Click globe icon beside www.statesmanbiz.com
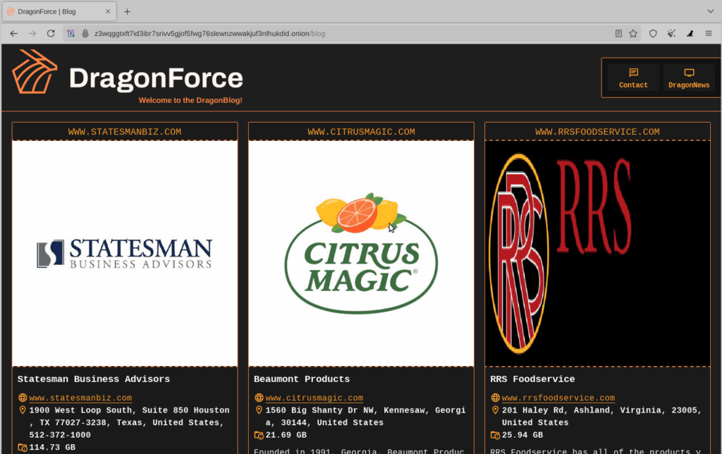 tap(22, 398)
